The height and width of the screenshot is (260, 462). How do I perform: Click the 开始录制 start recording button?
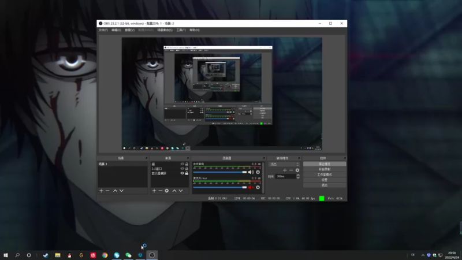pos(325,169)
